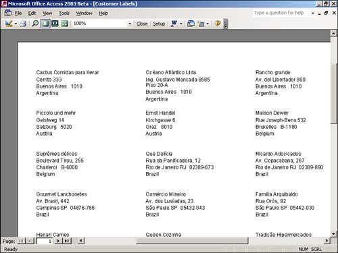This screenshot has height=253, width=338.
Task: Open the help question box dropdown arrow
Action: 313,13
